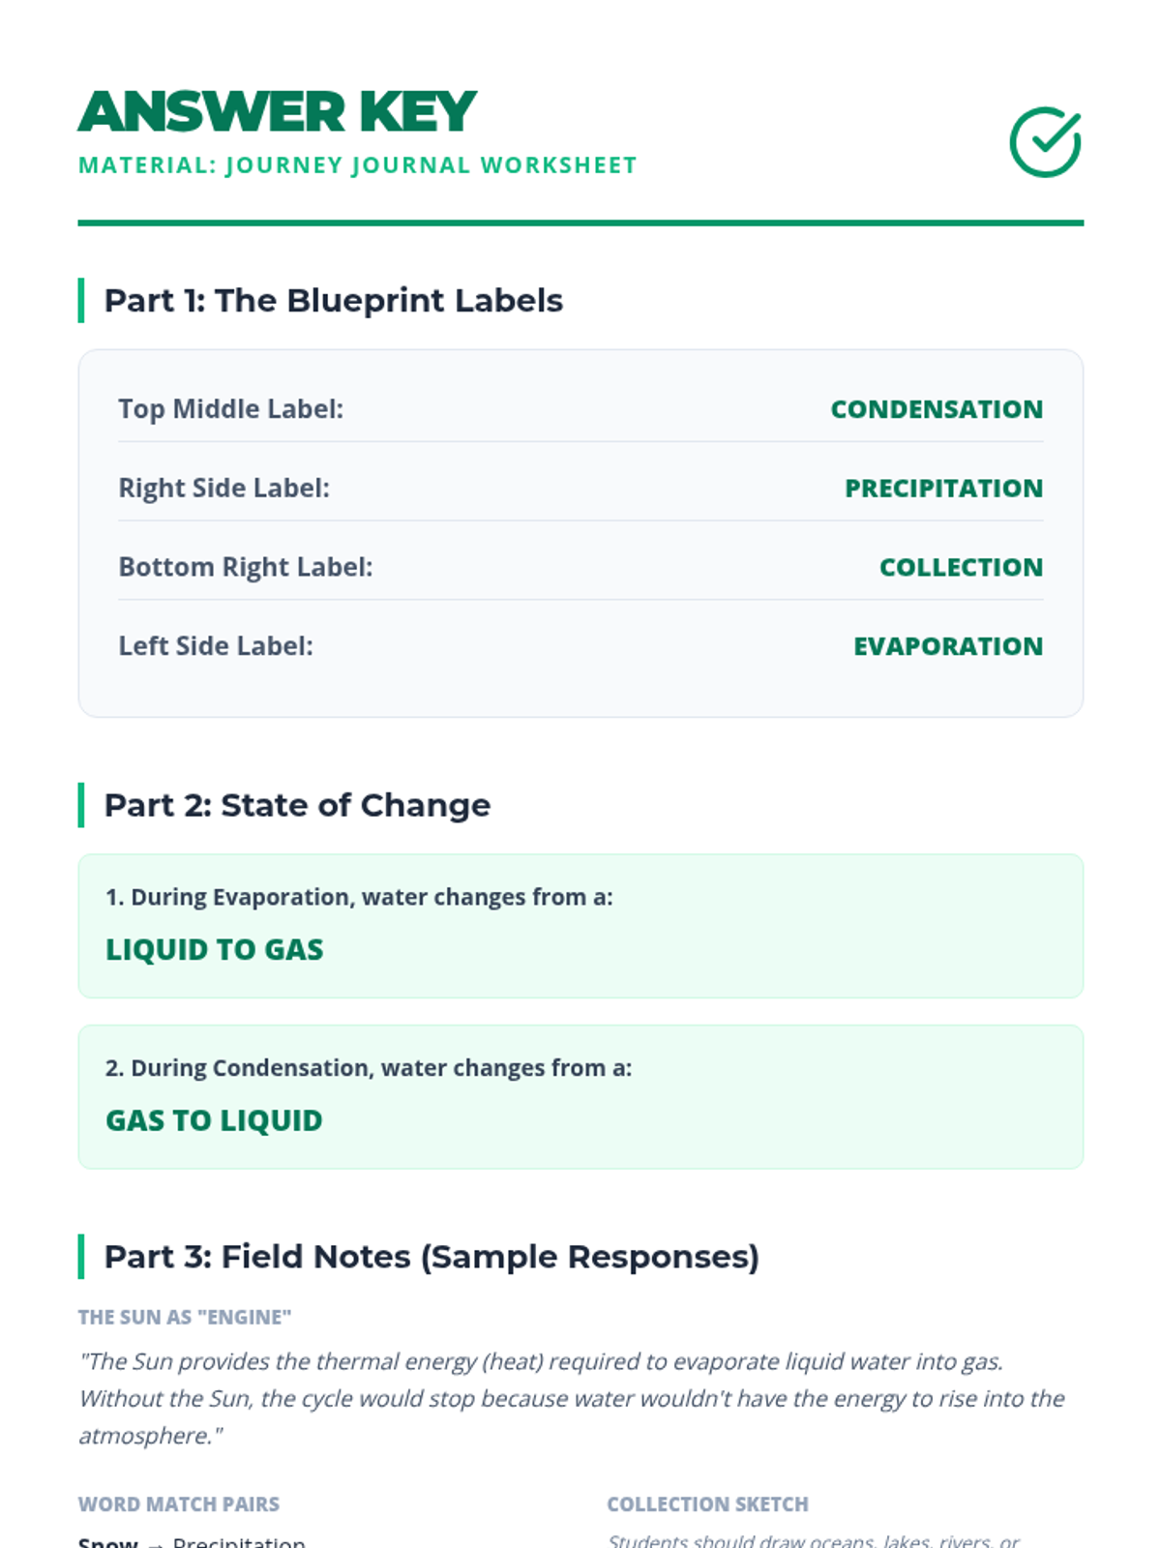Viewport: 1161px width, 1548px height.
Task: Click the Part 3: Field Notes heading
Action: [432, 1257]
